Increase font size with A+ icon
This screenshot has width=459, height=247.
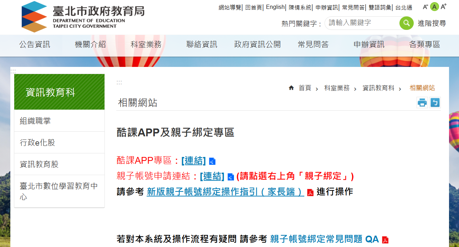[x=444, y=6]
